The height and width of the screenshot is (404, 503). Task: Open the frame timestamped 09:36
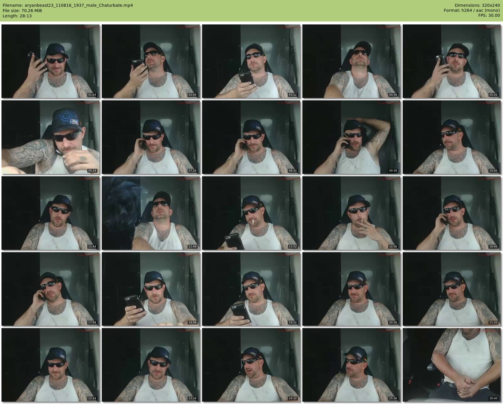click(352, 137)
